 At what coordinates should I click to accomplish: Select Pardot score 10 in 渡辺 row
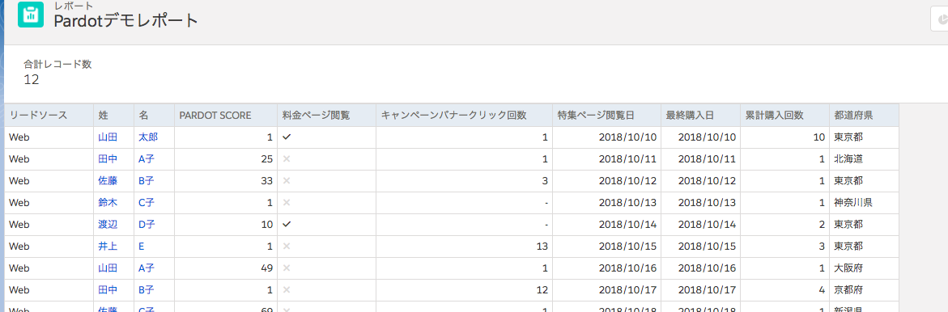click(x=226, y=224)
